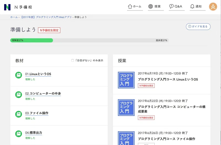Open the 03.ファイル操作 material link

tap(37, 113)
